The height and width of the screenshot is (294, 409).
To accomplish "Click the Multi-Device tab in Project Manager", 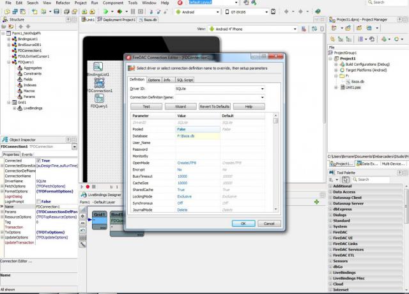I will click(x=393, y=164).
